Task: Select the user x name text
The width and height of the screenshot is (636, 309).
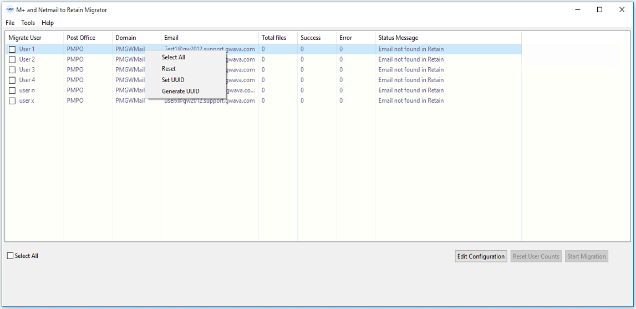Action: (x=27, y=101)
